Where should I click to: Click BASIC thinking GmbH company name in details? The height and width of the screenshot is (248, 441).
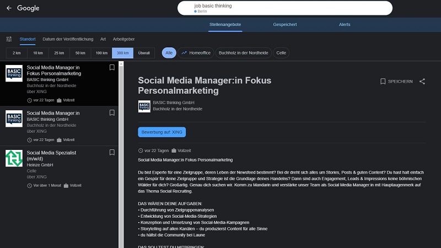(174, 103)
